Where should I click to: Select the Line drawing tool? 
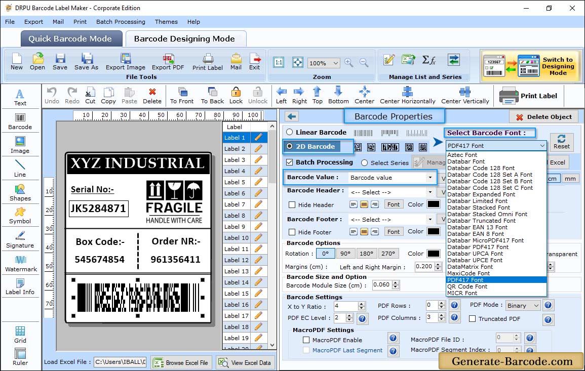click(20, 169)
